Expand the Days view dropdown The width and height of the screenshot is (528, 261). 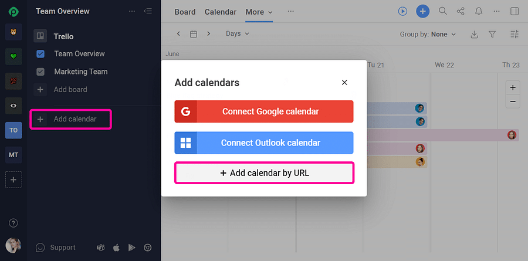coord(238,33)
